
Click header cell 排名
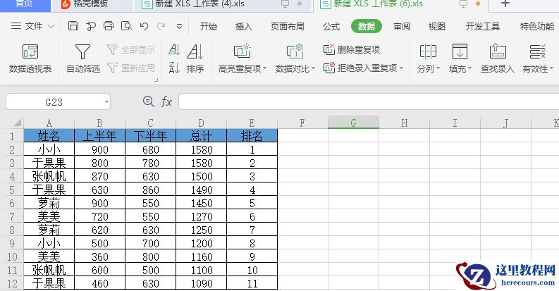coord(252,136)
